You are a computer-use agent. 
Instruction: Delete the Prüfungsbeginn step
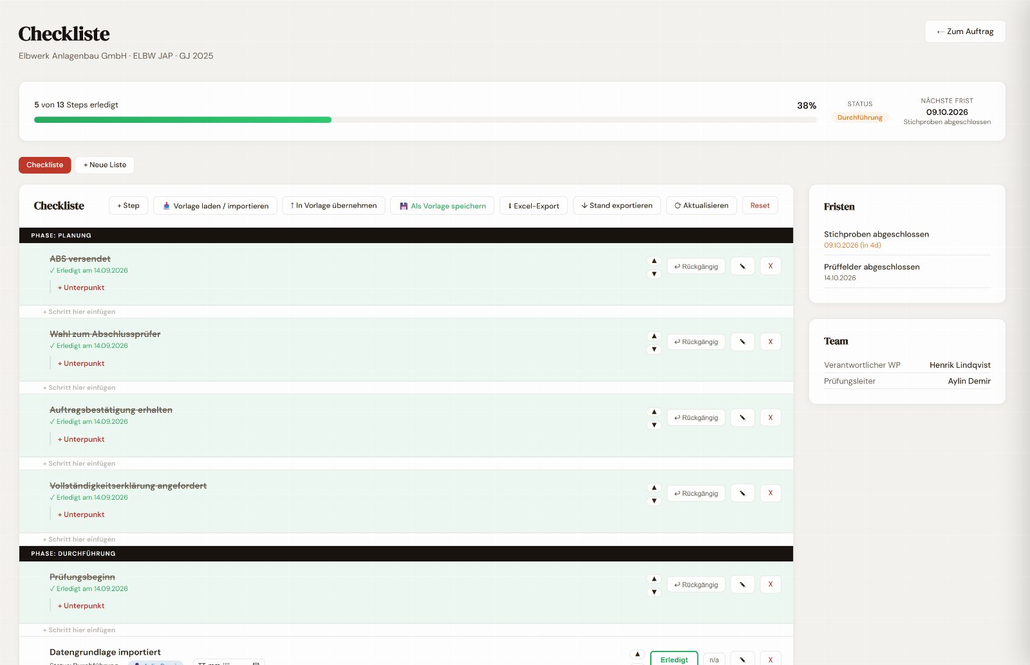coord(771,585)
